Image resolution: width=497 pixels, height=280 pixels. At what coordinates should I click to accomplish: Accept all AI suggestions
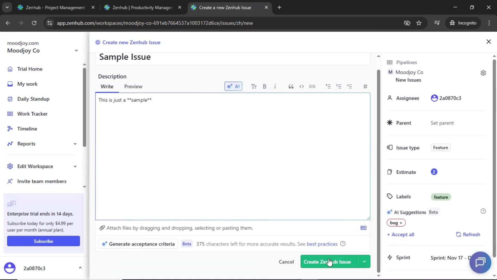pyautogui.click(x=400, y=234)
